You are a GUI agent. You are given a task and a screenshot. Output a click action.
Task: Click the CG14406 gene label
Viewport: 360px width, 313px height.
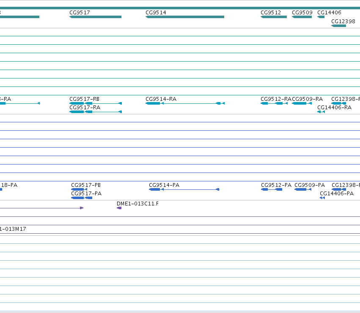pyautogui.click(x=329, y=13)
